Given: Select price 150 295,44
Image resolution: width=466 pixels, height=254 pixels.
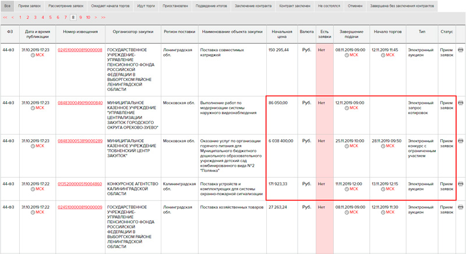Looking at the screenshot, I should point(278,50).
